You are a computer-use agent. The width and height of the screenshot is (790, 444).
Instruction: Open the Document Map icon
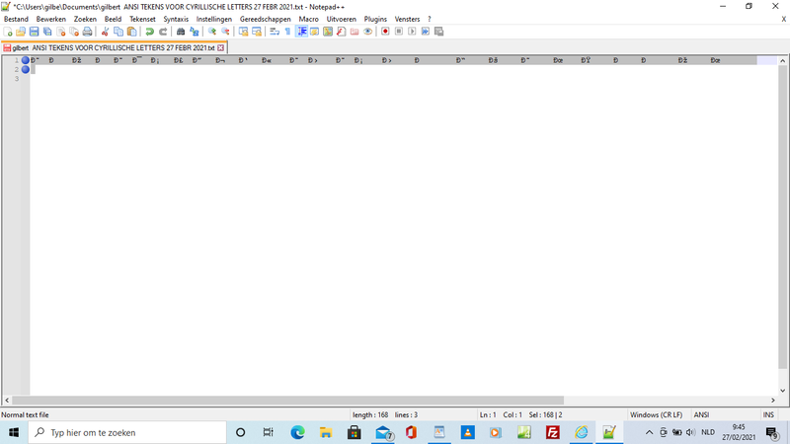(328, 32)
